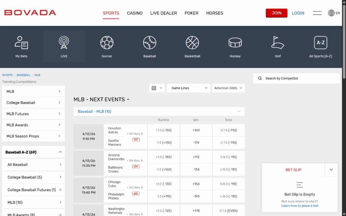Screen dimensions: 346x216
Task: Open the hamburger menu icon
Action: (x=317, y=13)
